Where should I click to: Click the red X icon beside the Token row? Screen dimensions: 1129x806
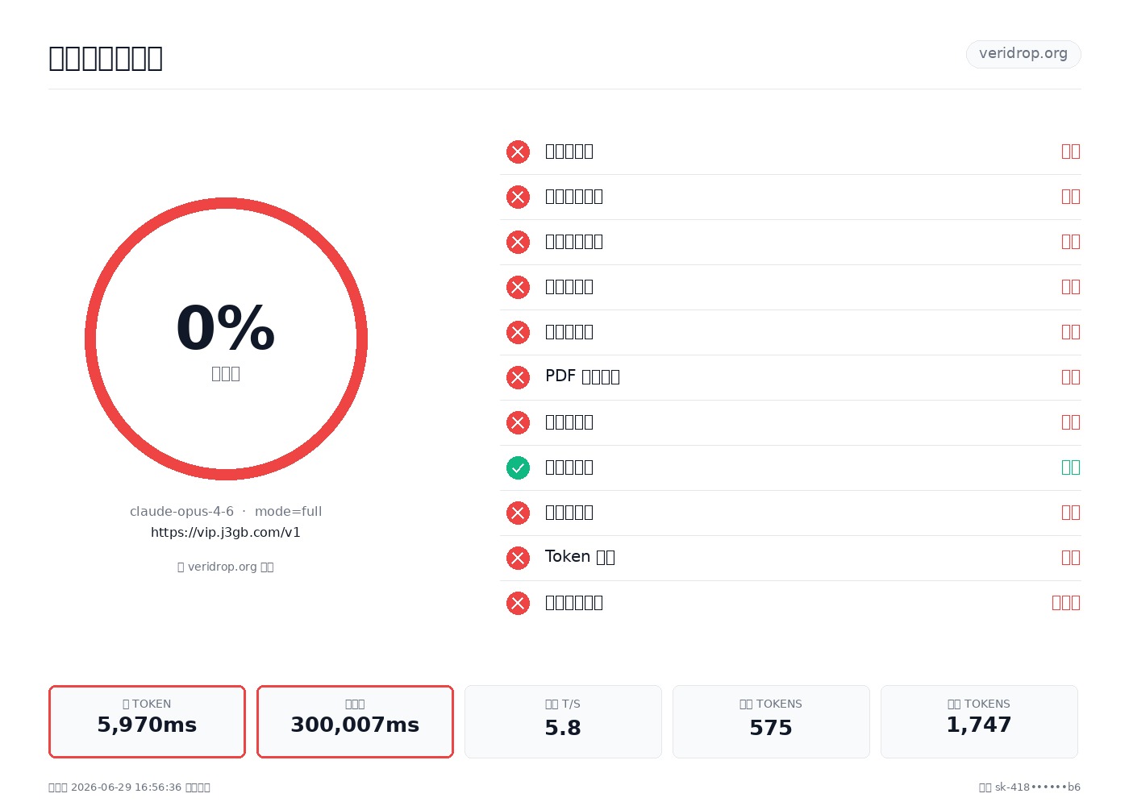(518, 558)
